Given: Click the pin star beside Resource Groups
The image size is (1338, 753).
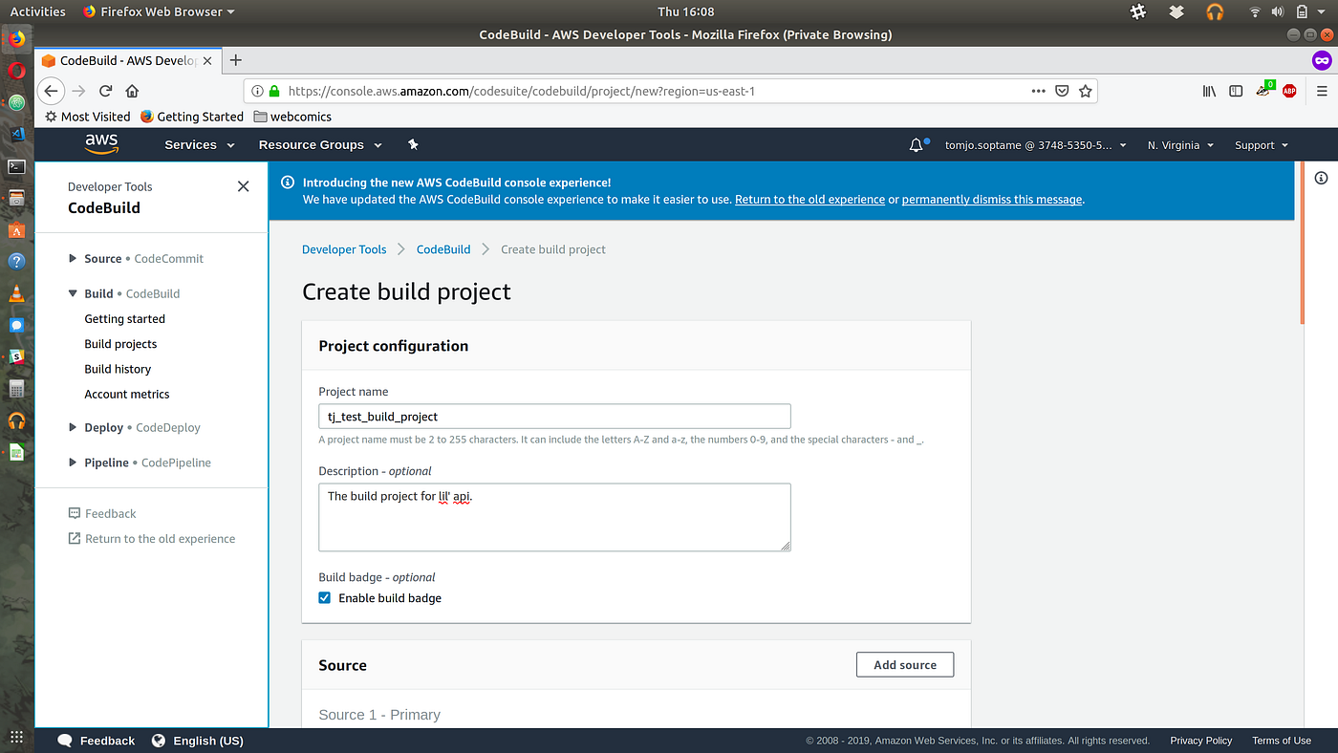Looking at the screenshot, I should pyautogui.click(x=413, y=144).
